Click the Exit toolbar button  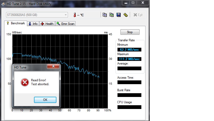(x=138, y=15)
